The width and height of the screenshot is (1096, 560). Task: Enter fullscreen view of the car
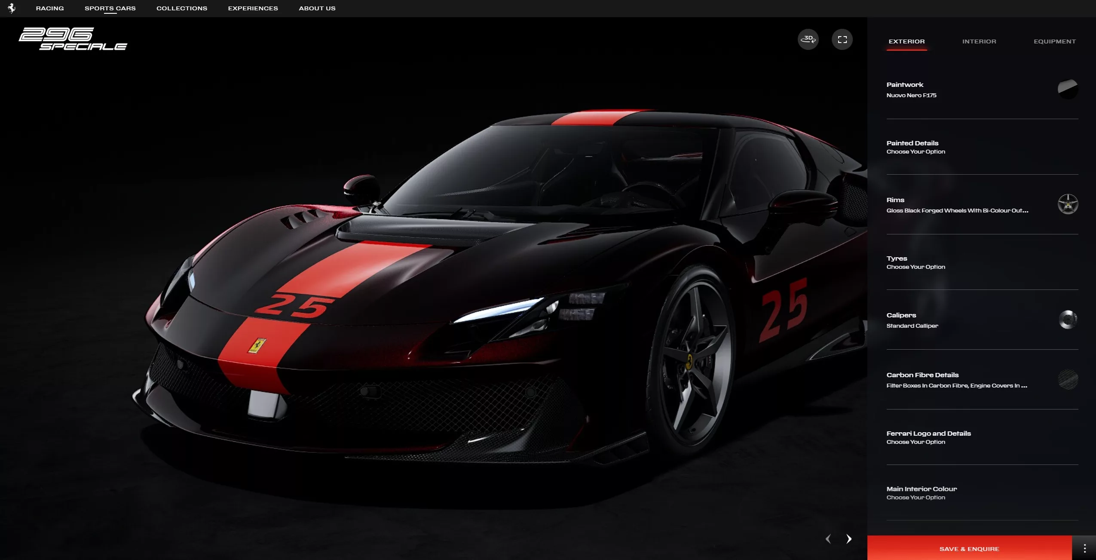coord(842,39)
